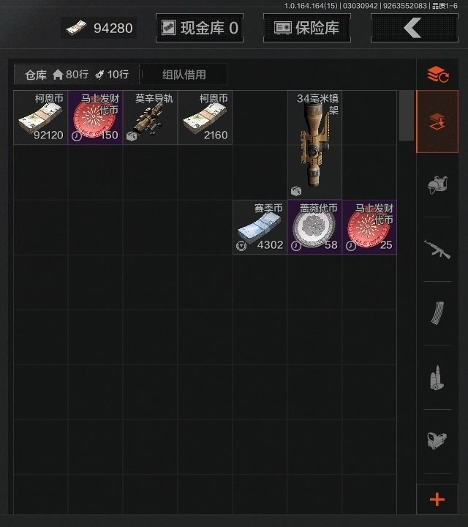Image resolution: width=468 pixels, height=527 pixels.
Task: Click the orange stack refresh sort icon
Action: click(x=437, y=74)
